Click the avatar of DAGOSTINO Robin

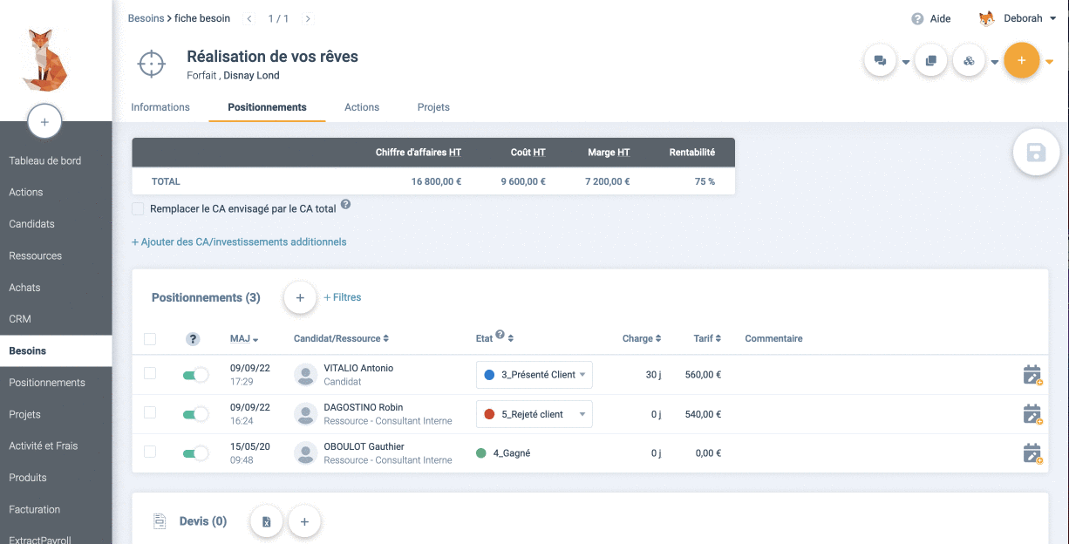tap(305, 414)
